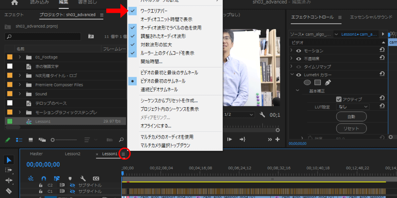Open the LUT設定 dropdown
397x198 pixels.
[x=352, y=107]
